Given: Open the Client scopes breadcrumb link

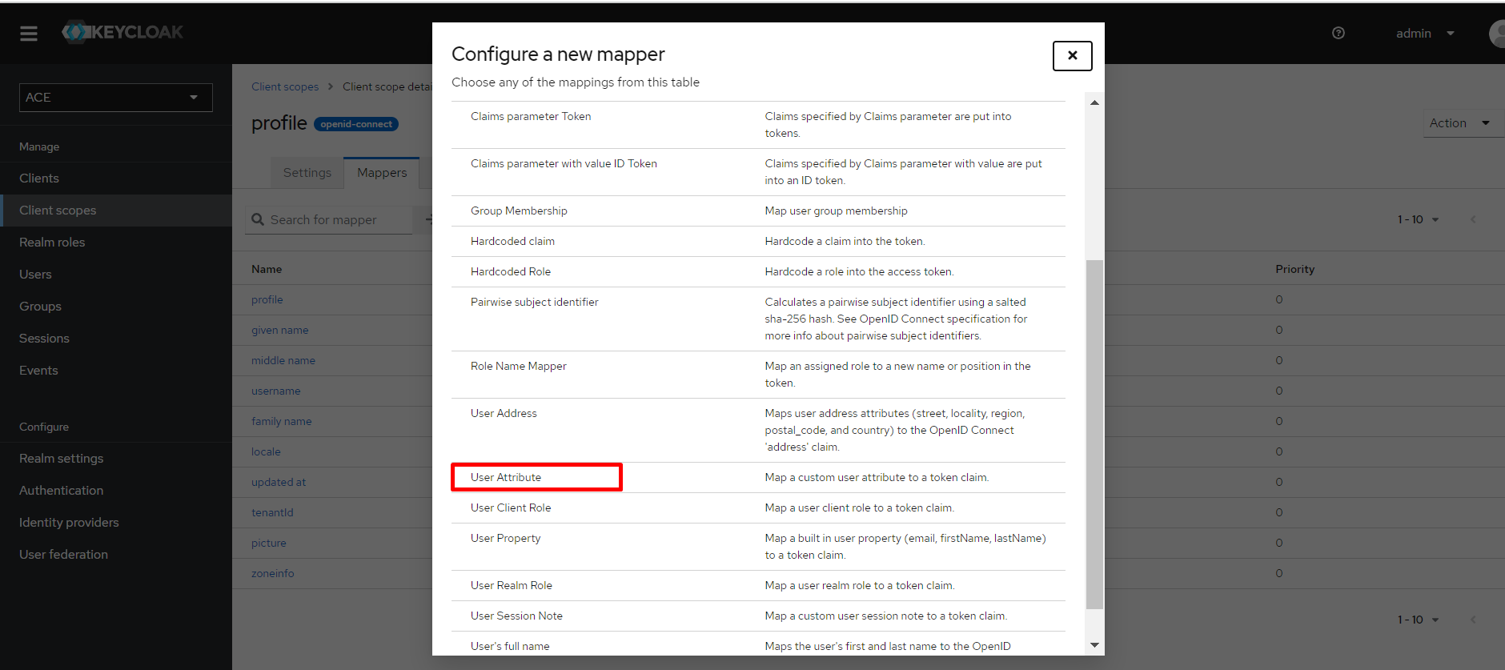Looking at the screenshot, I should (285, 86).
